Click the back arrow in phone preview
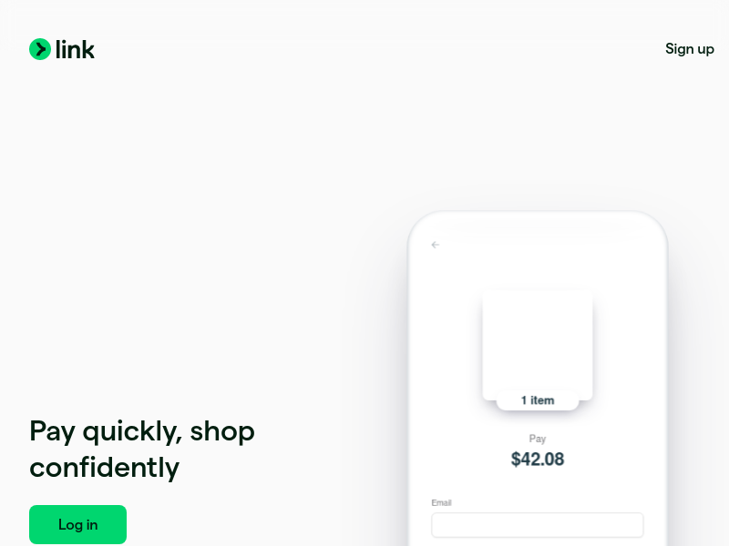Screen dimensions: 729x546 tap(436, 245)
